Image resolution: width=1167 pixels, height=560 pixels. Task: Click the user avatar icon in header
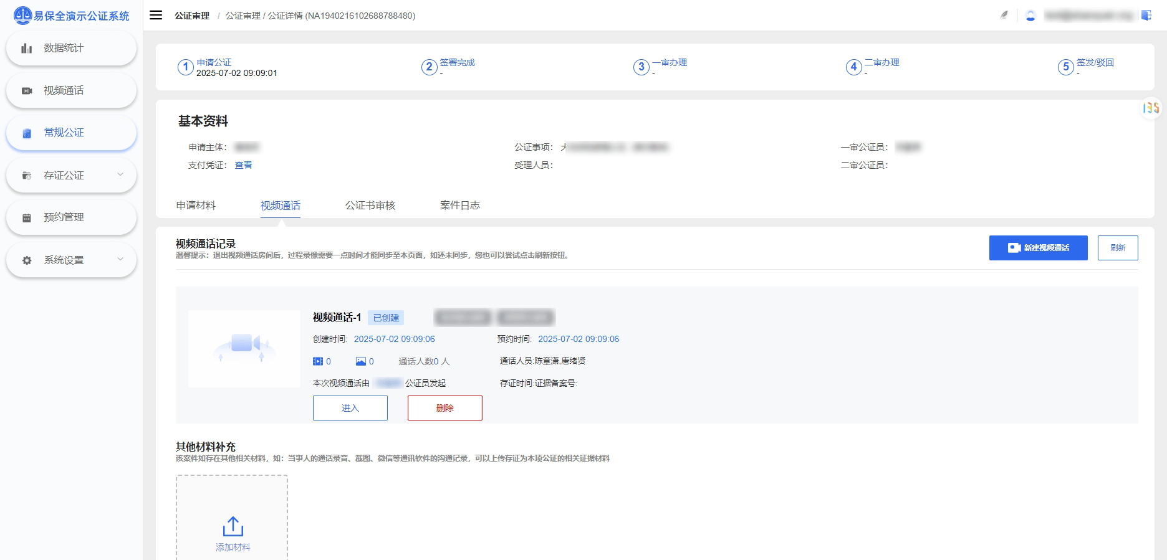coord(1030,16)
